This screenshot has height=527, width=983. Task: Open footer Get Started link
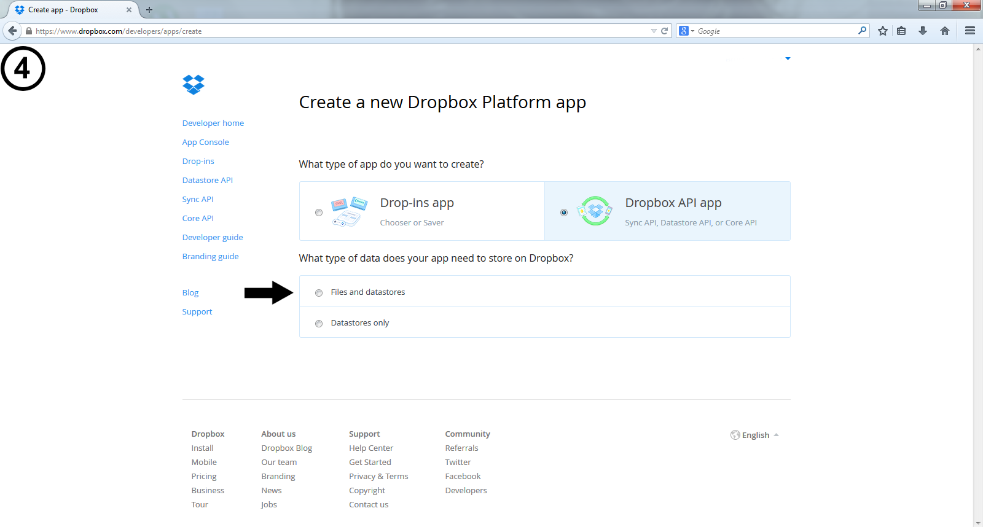(x=370, y=462)
